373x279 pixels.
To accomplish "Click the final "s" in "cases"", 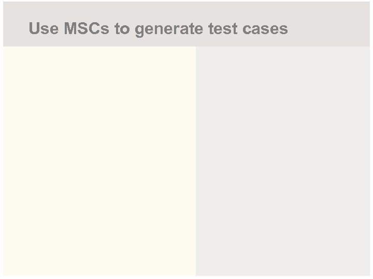I will 284,29.
